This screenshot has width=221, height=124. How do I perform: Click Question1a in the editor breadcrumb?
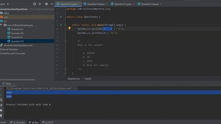74,79
